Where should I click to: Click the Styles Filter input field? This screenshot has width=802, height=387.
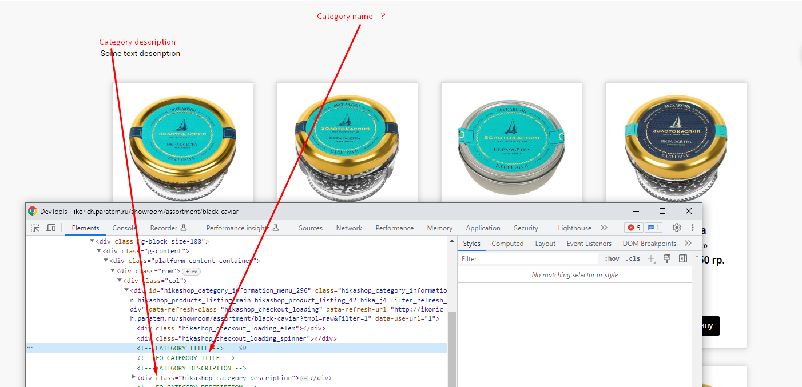pyautogui.click(x=530, y=259)
